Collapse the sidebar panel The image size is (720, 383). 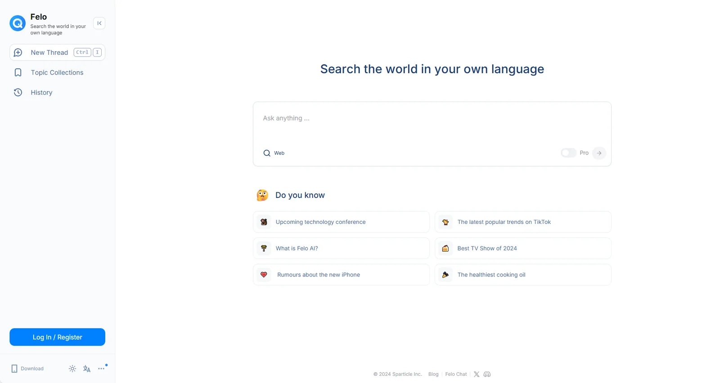tap(99, 23)
